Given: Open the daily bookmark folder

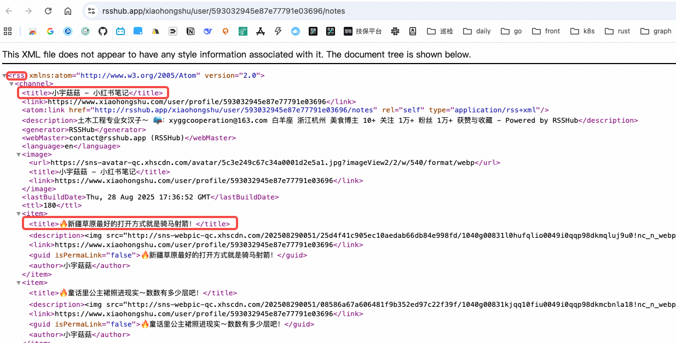Looking at the screenshot, I should point(477,31).
